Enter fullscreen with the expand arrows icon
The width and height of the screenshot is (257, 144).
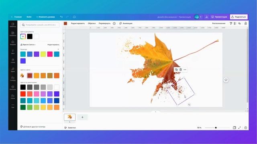pyautogui.click(x=239, y=128)
